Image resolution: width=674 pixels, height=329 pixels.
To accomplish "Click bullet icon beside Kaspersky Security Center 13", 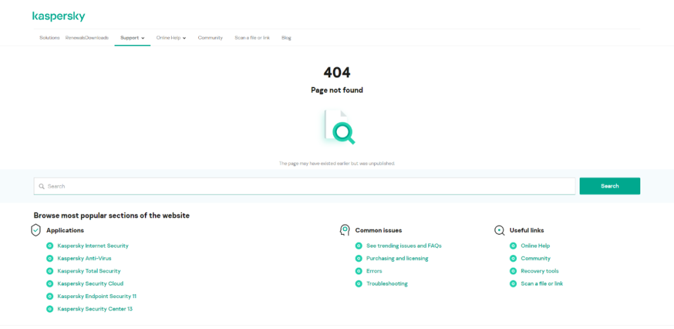I will pyautogui.click(x=50, y=309).
